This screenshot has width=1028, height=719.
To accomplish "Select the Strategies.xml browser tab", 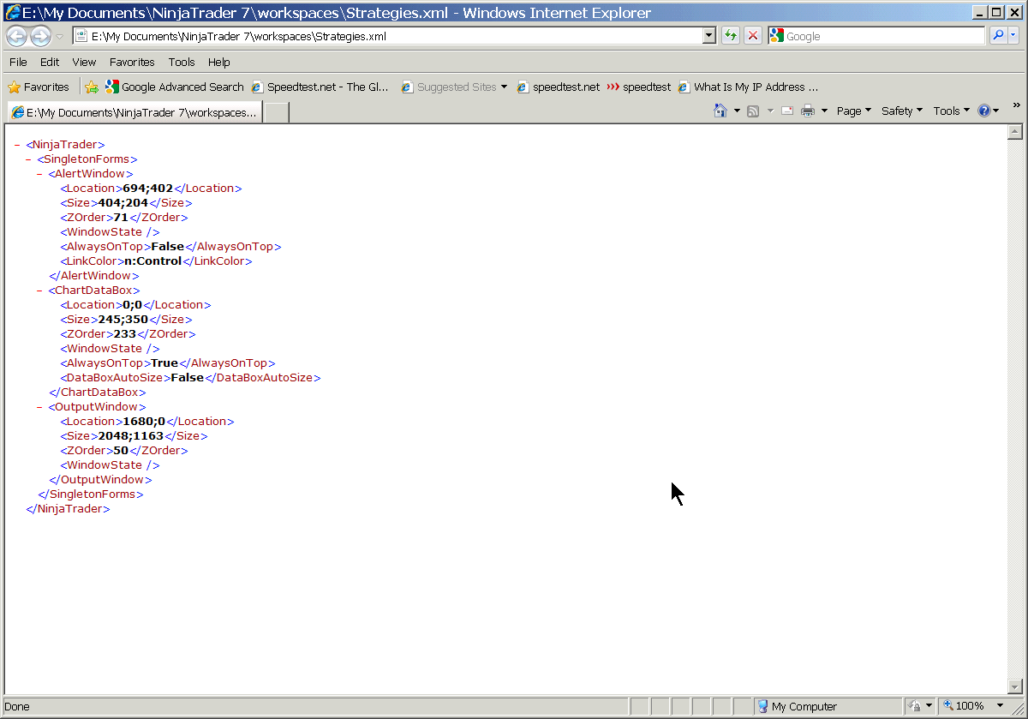I will pyautogui.click(x=134, y=112).
